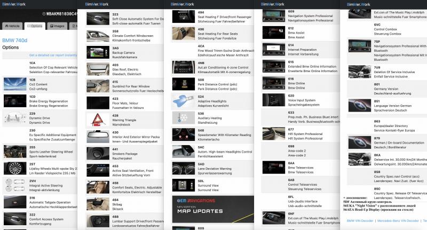Click the 453 Active Seat Ventilation thumbnail

(98, 171)
